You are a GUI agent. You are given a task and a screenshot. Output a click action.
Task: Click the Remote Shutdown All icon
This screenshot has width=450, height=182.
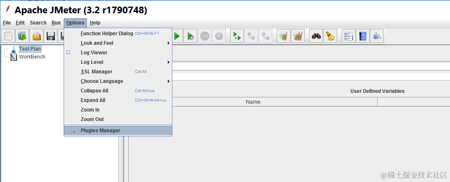point(266,36)
